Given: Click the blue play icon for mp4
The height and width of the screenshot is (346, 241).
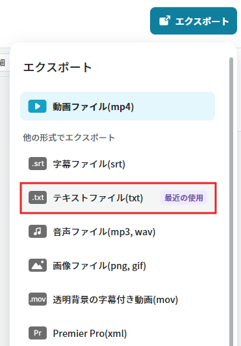Looking at the screenshot, I should pyautogui.click(x=37, y=106).
